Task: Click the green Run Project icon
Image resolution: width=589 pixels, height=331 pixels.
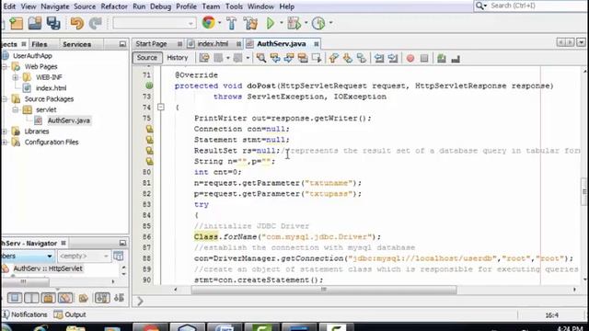Action: [x=271, y=23]
